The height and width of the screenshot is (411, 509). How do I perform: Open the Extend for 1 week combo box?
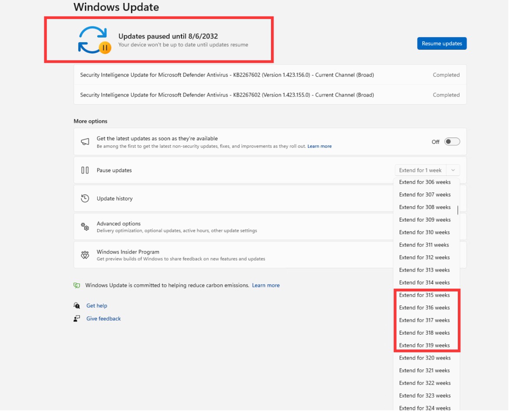[420, 170]
